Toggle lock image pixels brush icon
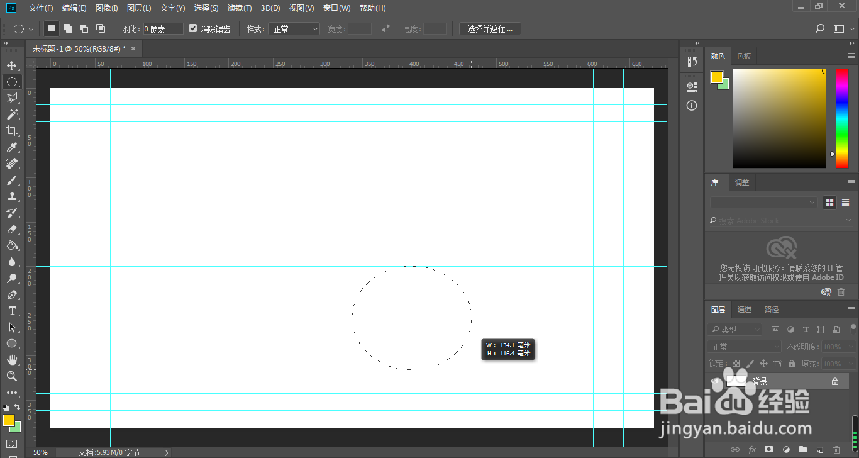The height and width of the screenshot is (458, 859). (750, 364)
